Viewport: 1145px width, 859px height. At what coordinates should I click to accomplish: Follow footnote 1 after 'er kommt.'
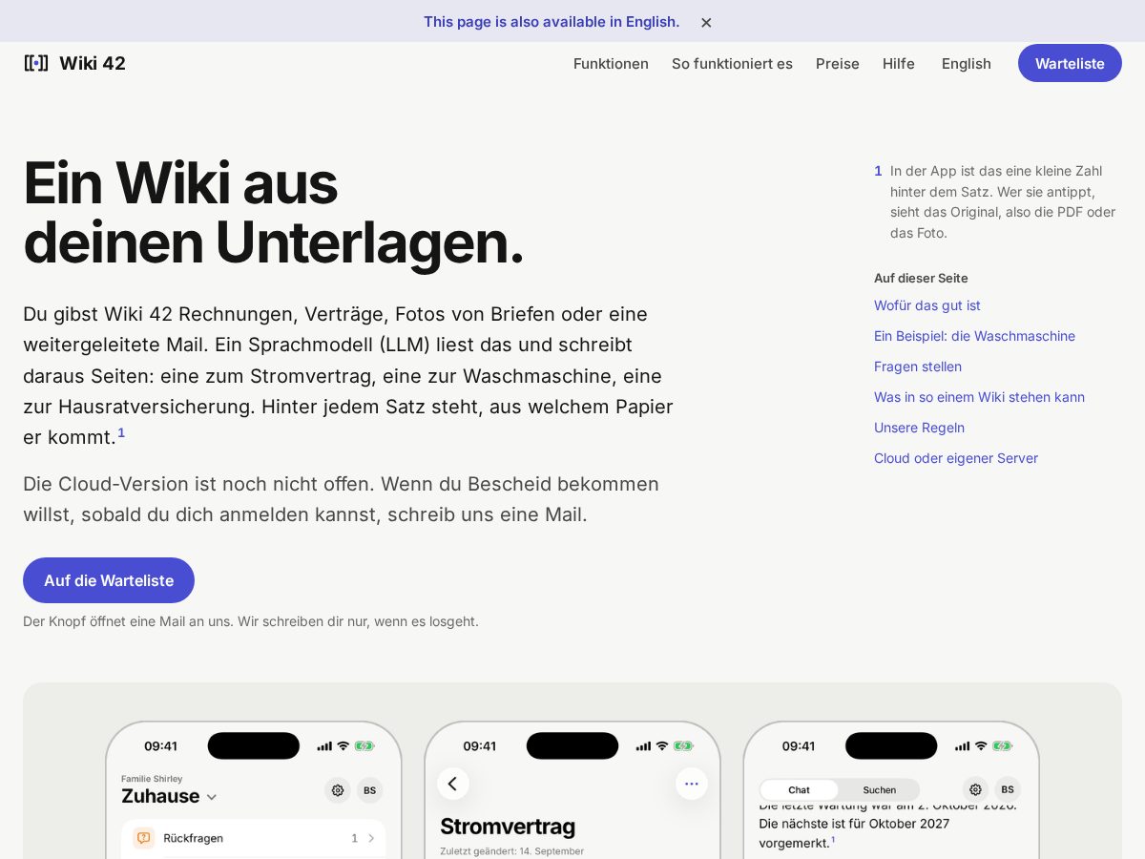click(121, 432)
